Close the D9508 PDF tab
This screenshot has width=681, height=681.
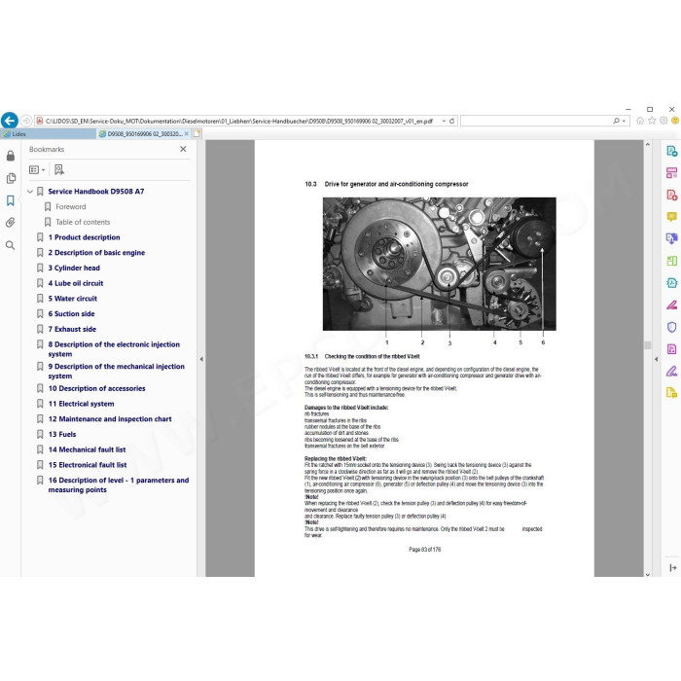(x=187, y=134)
